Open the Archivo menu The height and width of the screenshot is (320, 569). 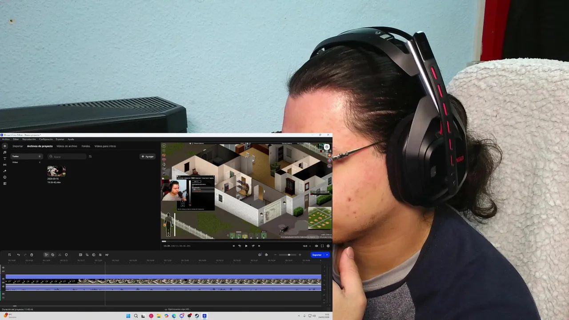tap(6, 139)
